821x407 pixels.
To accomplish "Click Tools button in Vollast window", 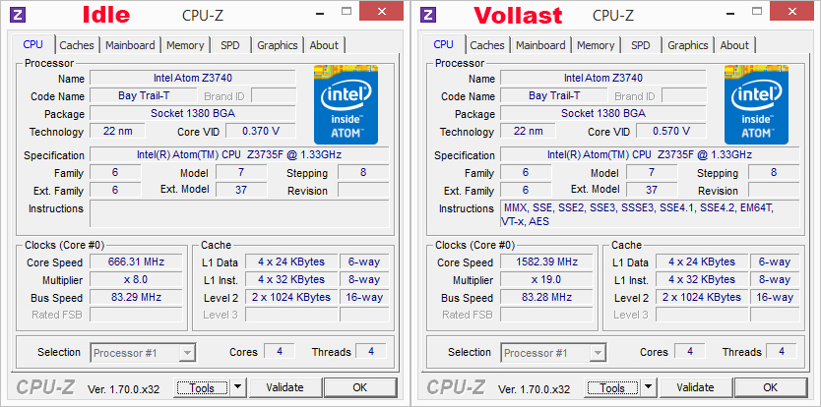I will (x=612, y=387).
